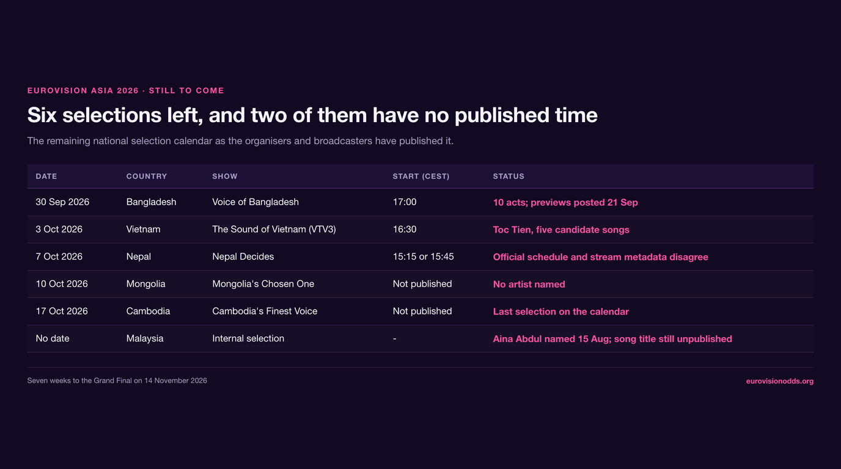Open the eurovisionodds.org link
Image resolution: width=841 pixels, height=469 pixels.
pyautogui.click(x=779, y=381)
